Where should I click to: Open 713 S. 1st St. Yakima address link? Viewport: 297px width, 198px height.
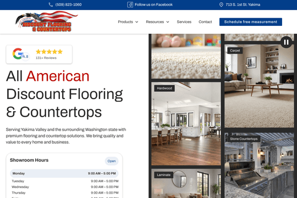pos(243,5)
